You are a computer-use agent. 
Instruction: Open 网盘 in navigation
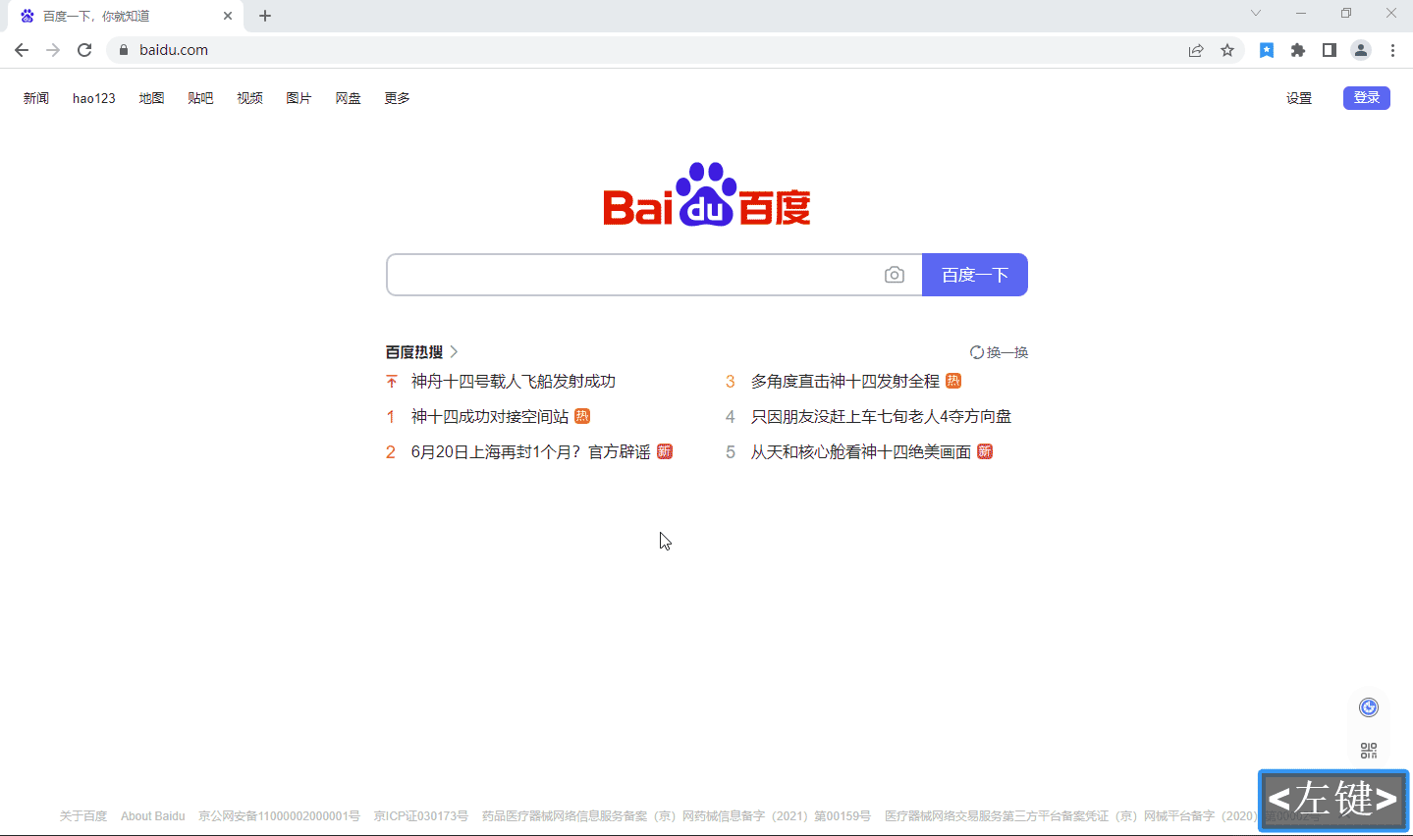click(x=348, y=98)
